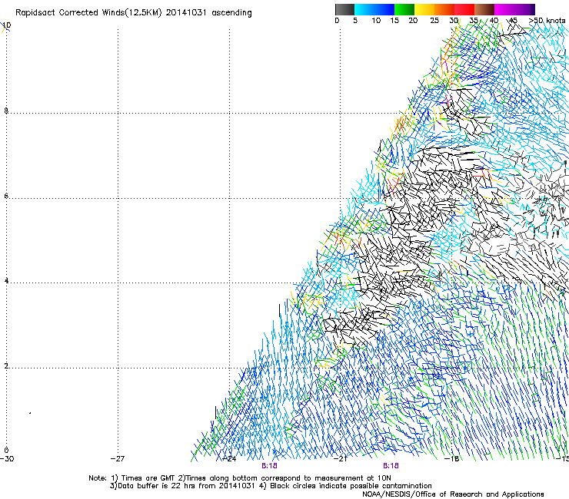Click the longitude axis label '-21'

[341, 459]
